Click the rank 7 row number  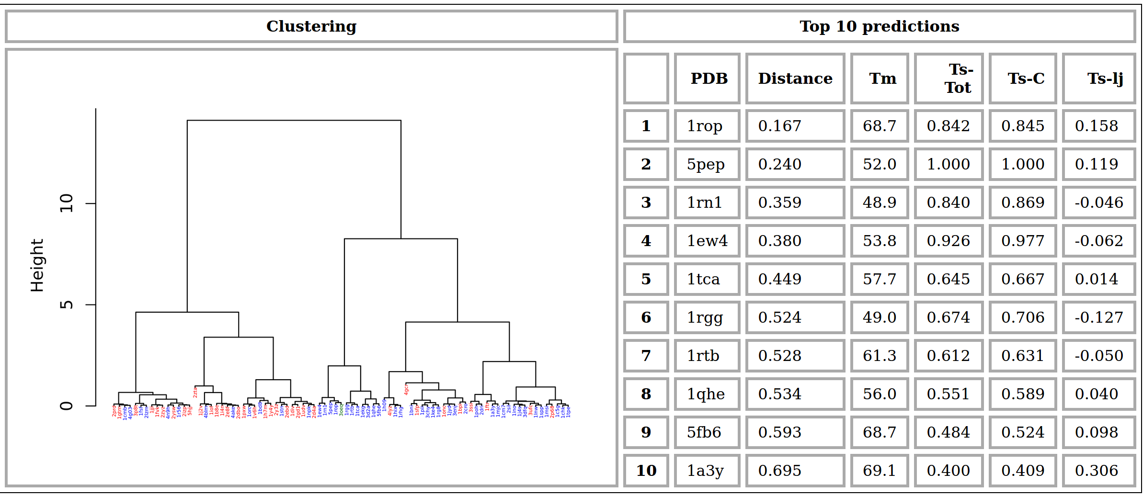point(646,356)
